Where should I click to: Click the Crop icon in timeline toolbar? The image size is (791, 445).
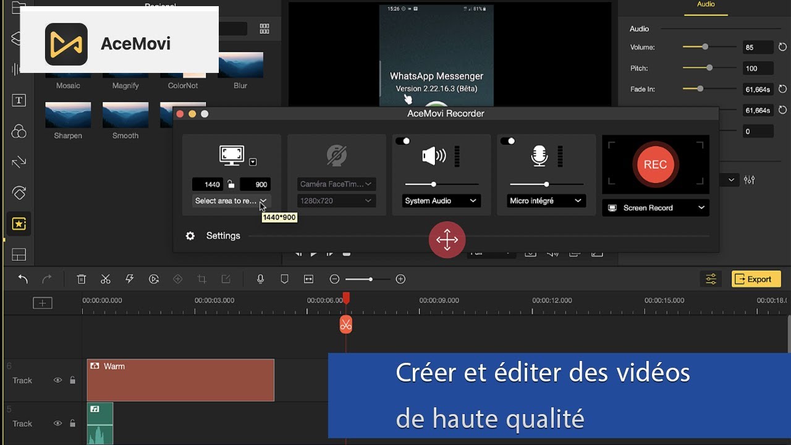[x=201, y=279]
